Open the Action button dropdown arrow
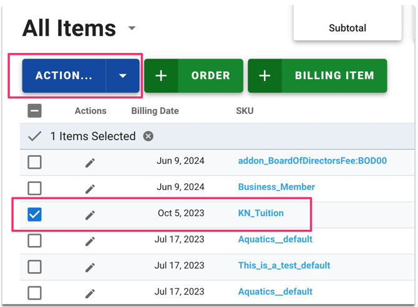The width and height of the screenshot is (418, 307). point(123,76)
